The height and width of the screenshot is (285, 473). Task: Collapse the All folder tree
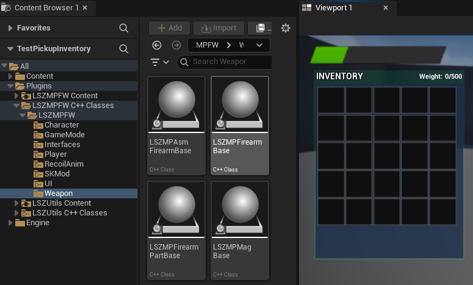4,65
